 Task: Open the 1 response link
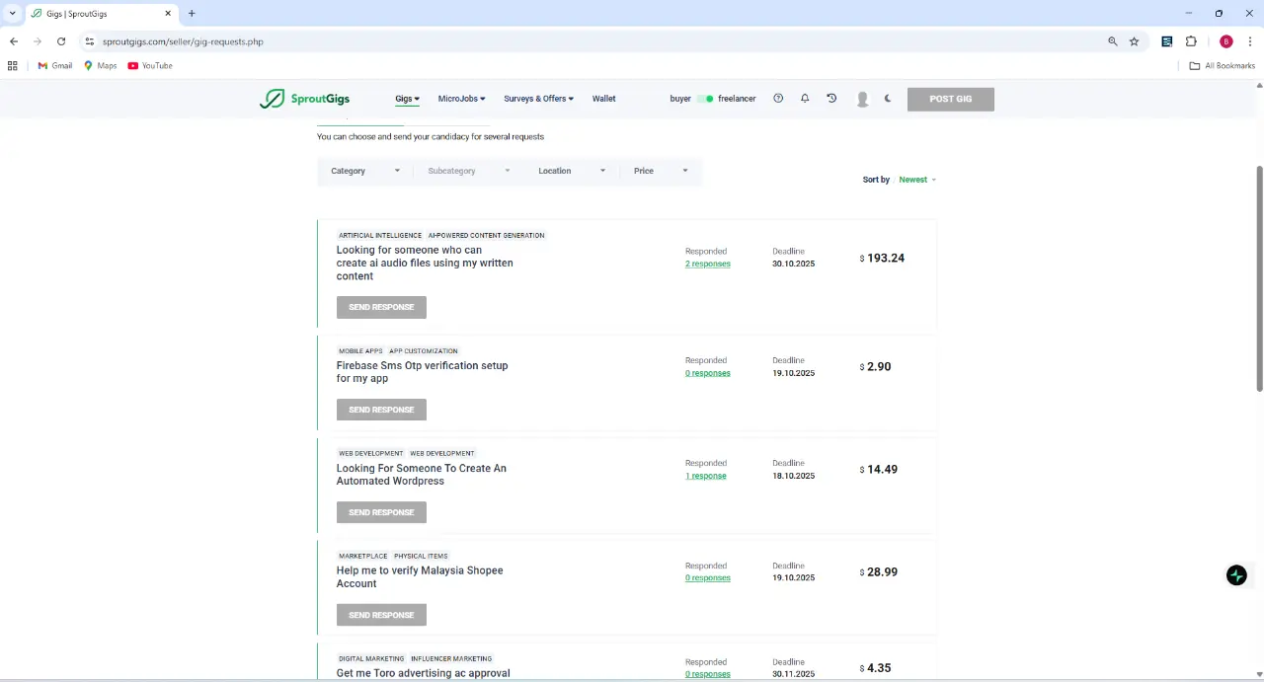(x=706, y=476)
